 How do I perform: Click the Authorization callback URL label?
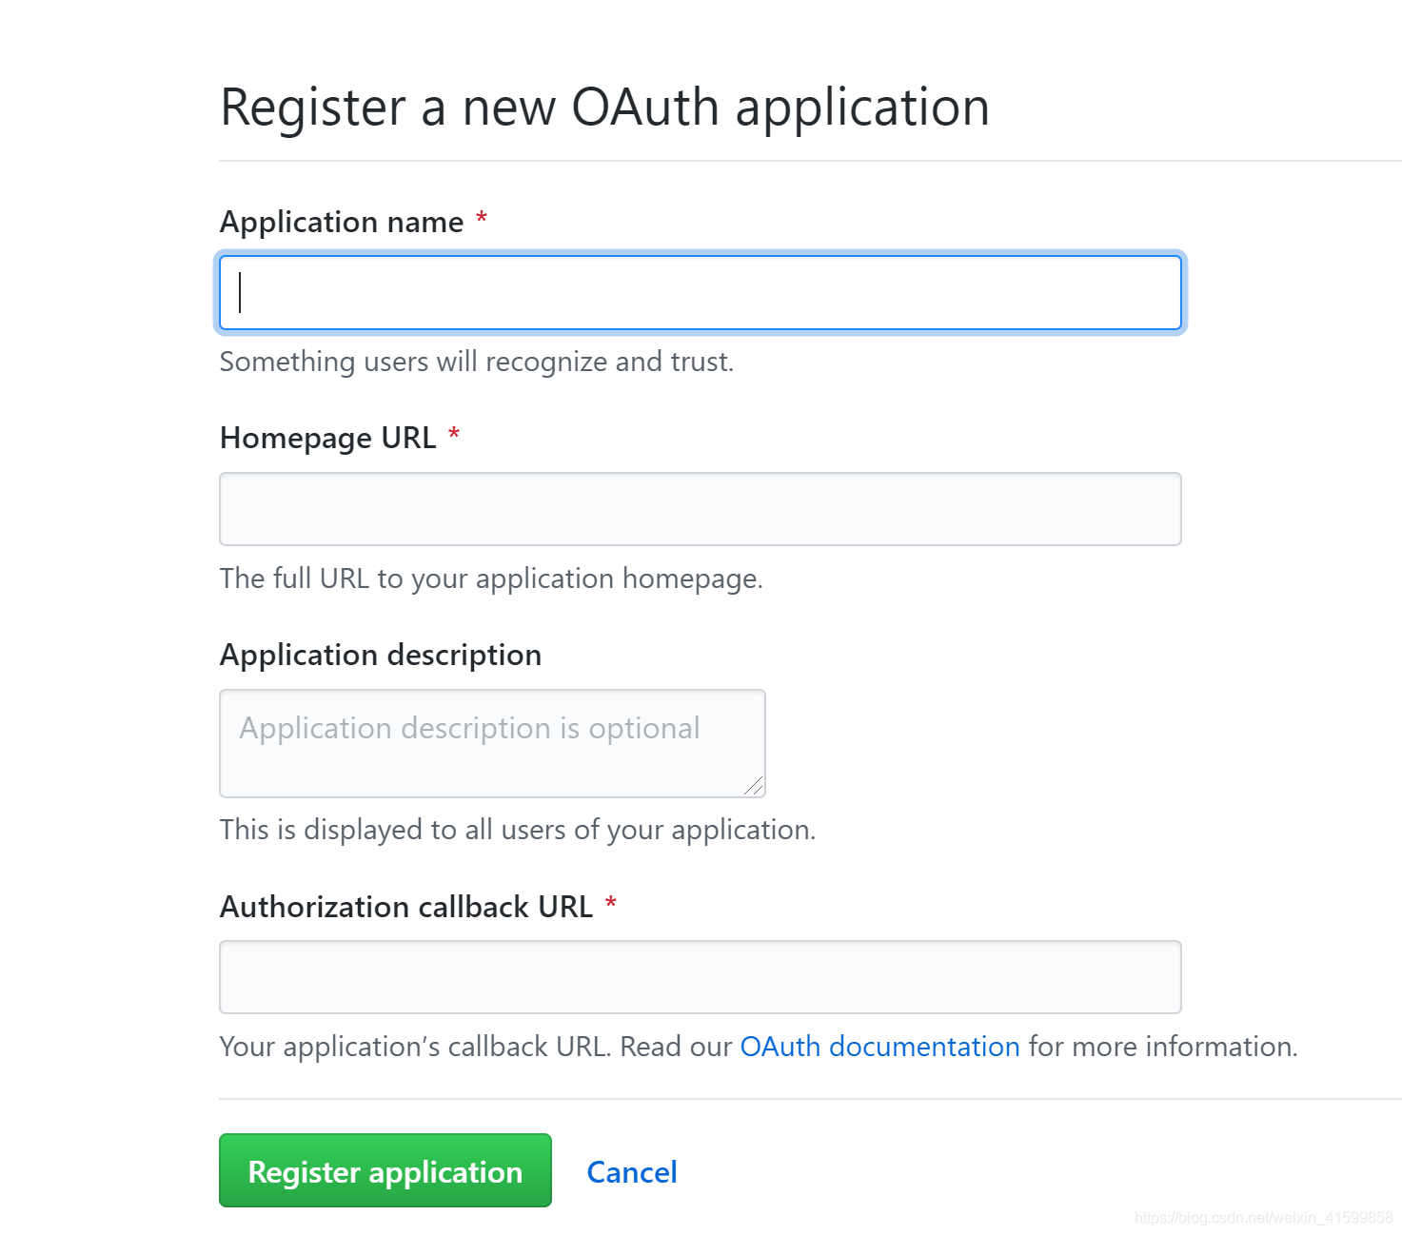tap(405, 907)
